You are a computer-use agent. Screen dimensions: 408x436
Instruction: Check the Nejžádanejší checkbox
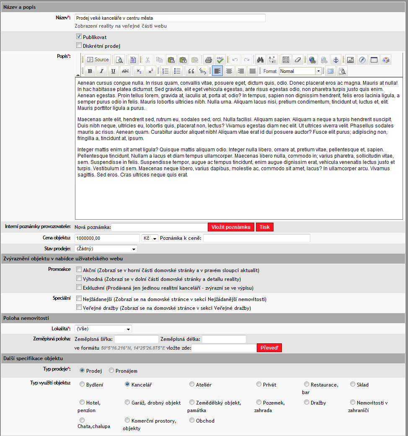(79, 298)
